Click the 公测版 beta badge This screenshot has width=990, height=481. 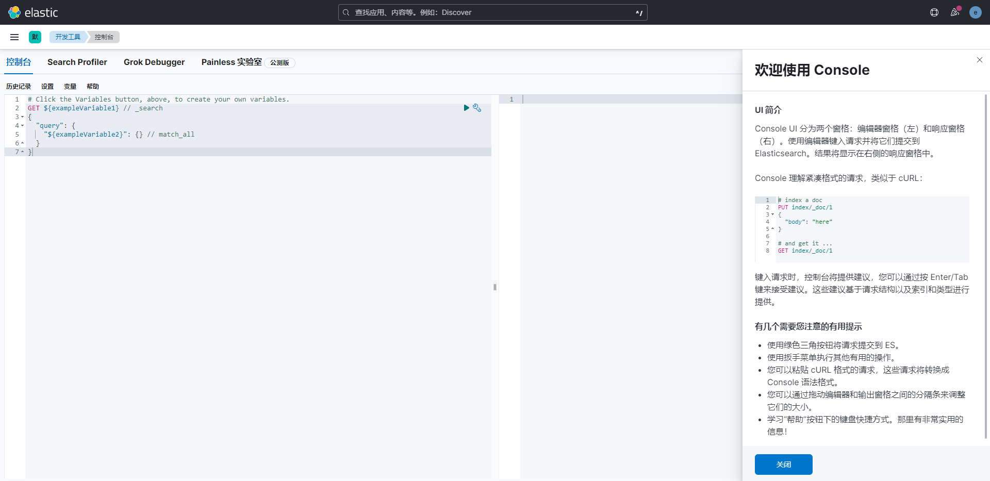click(x=279, y=63)
